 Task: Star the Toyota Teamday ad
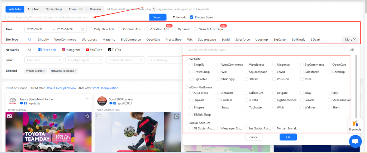tap(87, 116)
